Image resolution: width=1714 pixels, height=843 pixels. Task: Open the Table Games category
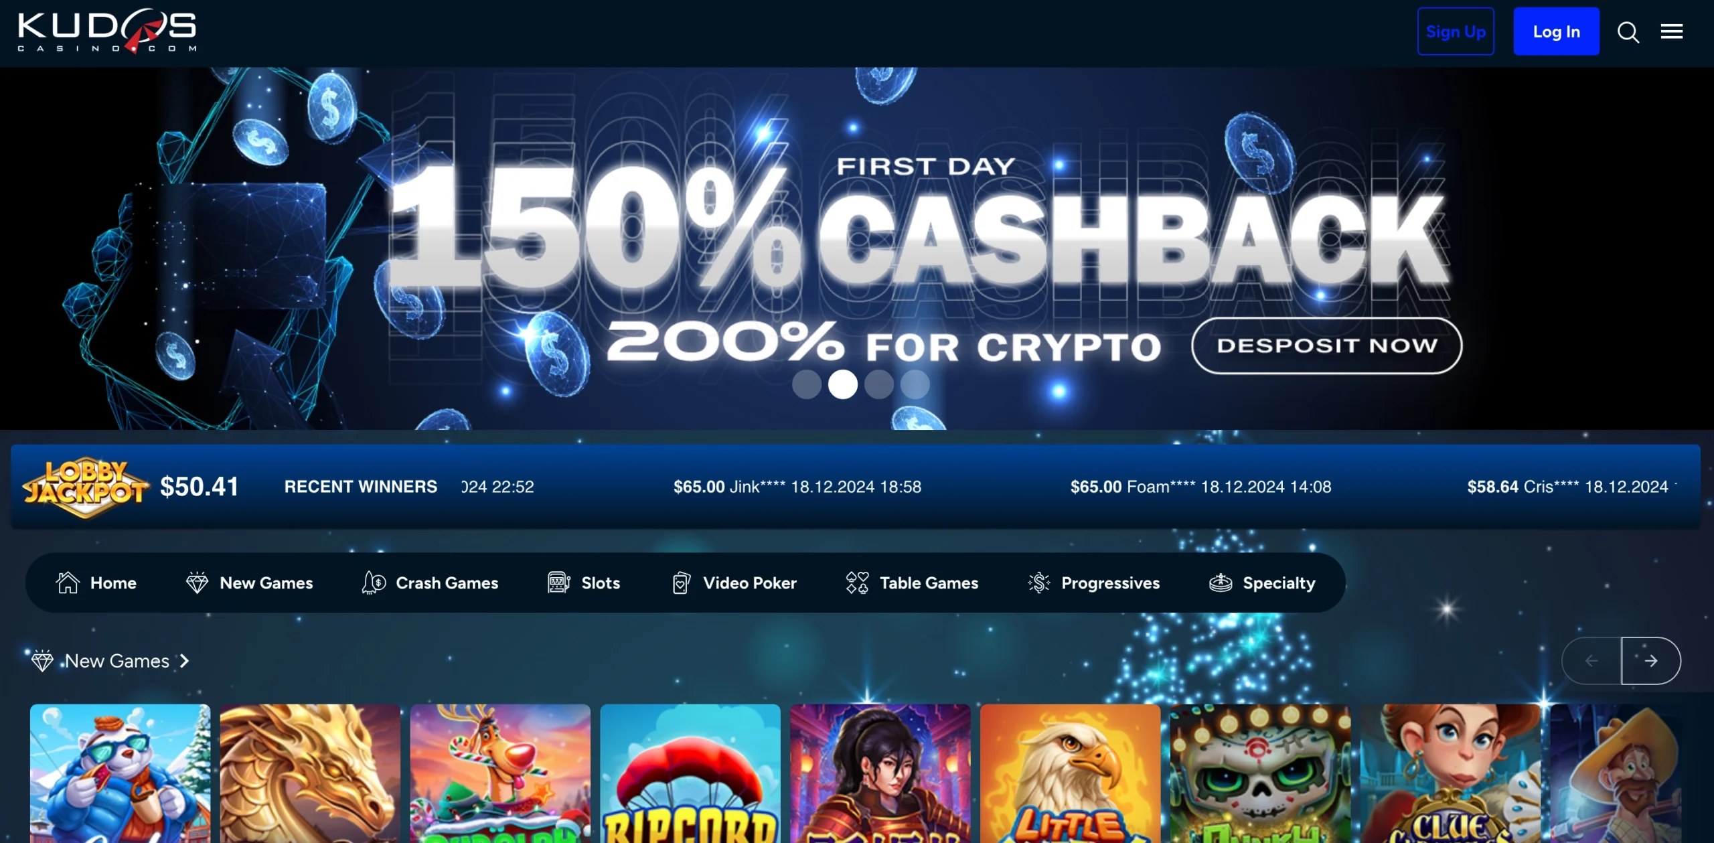tap(911, 583)
